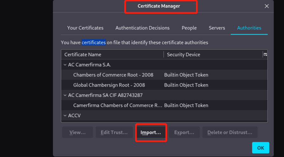
Task: Close the Certificate Manager dialog
Action: (x=267, y=6)
